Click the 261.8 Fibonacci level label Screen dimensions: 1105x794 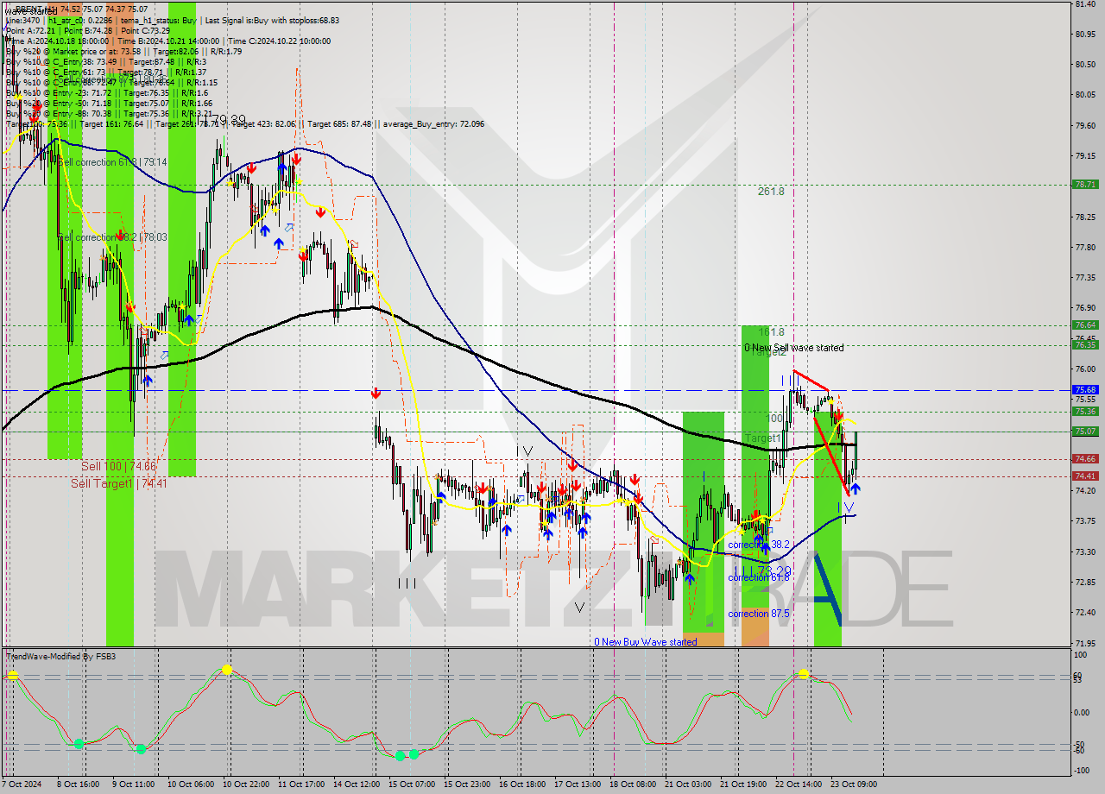pyautogui.click(x=771, y=192)
